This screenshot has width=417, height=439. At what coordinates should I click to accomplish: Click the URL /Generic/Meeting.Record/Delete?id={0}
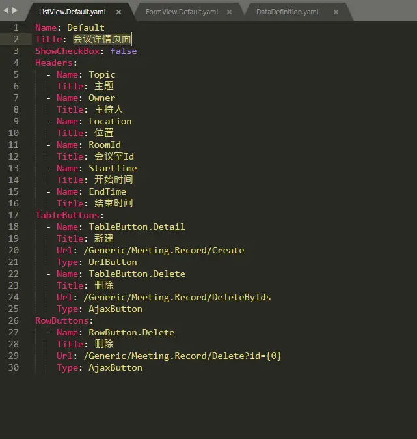point(182,356)
